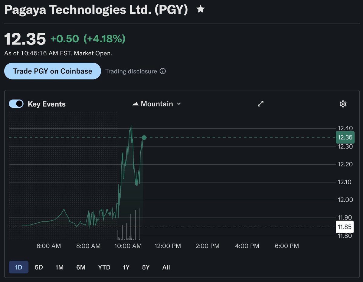Click the 10:00 AM time label
Image resolution: width=363 pixels, height=282 pixels.
click(x=128, y=246)
